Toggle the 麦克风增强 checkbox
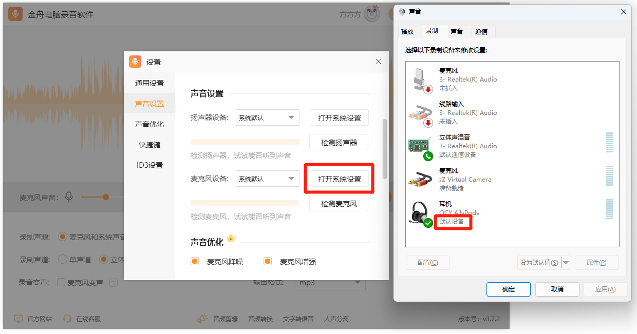Viewport: 637px width, 334px height. click(268, 261)
